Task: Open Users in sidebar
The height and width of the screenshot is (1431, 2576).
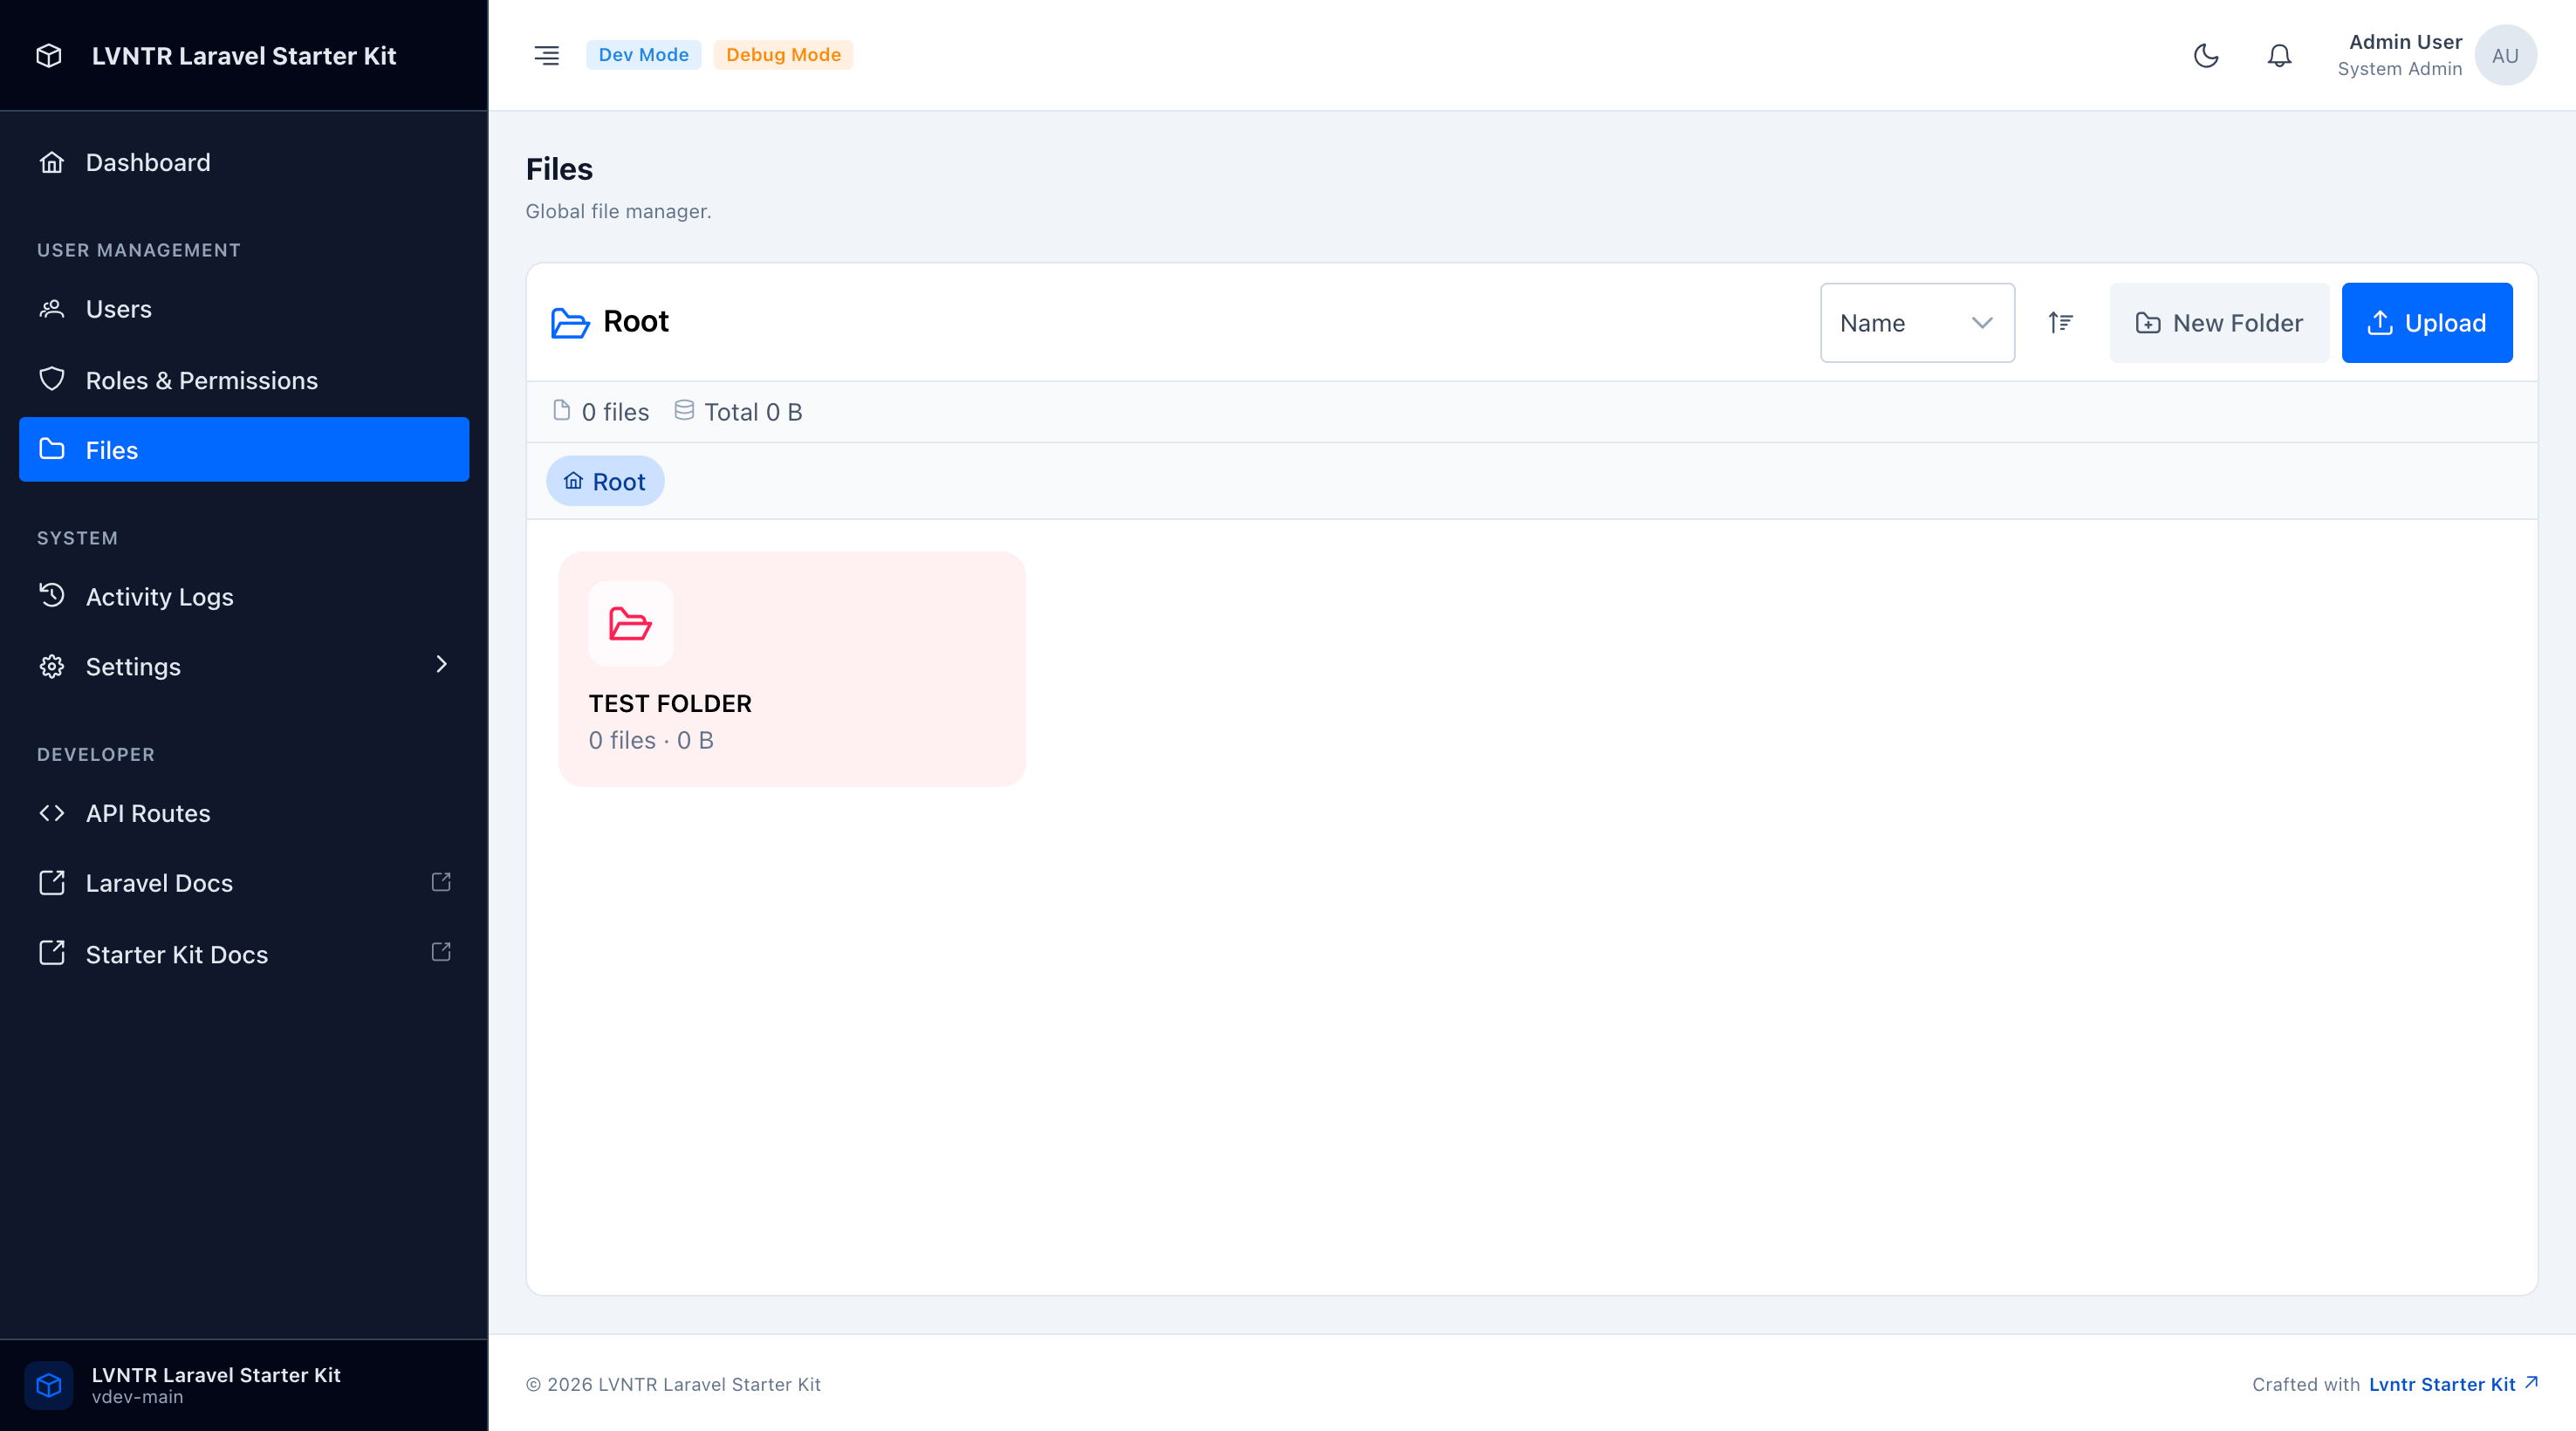Action: (x=118, y=309)
